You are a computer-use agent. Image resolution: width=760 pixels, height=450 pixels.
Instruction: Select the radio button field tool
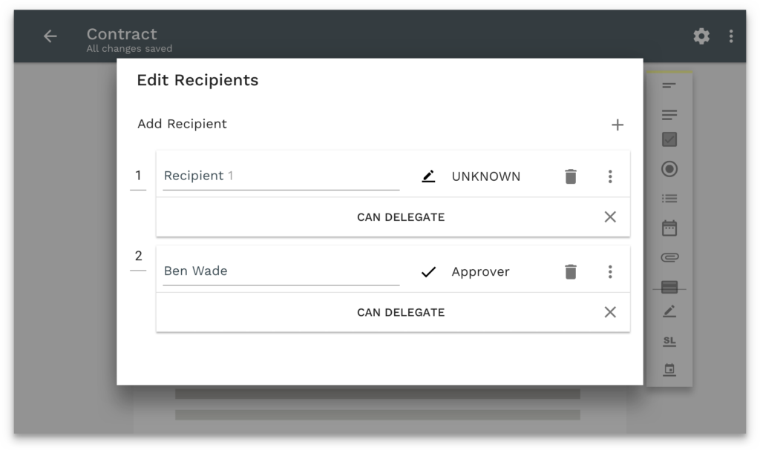[669, 169]
